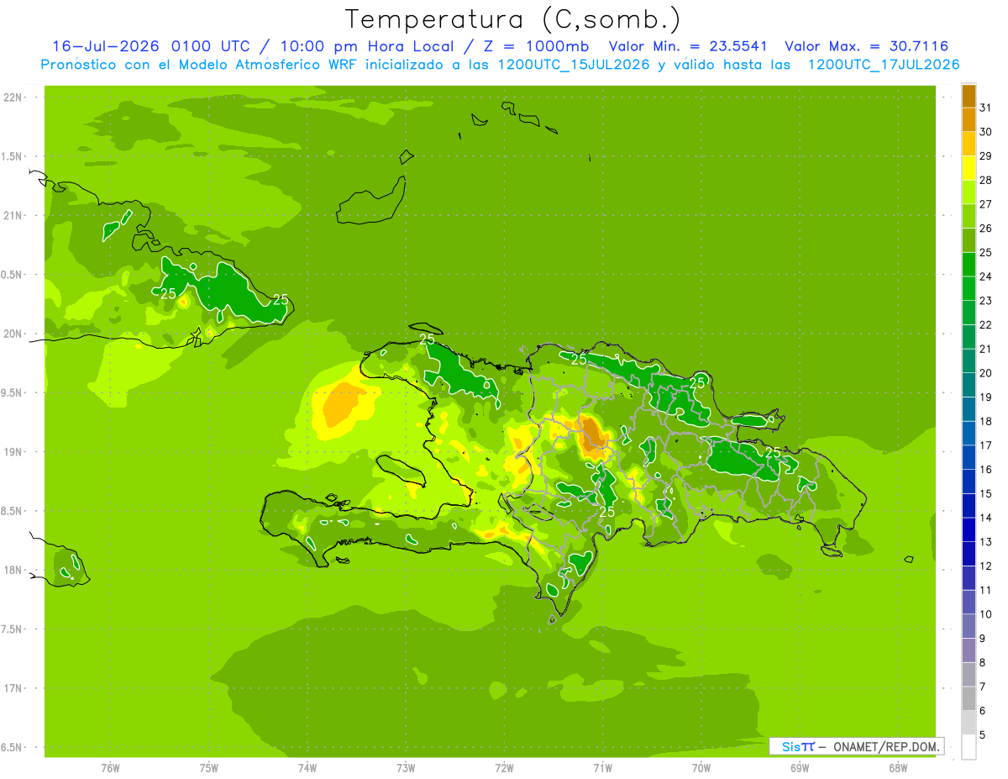1008x779 pixels.
Task: Click the '17N' latitude axis label
Action: [x=14, y=688]
